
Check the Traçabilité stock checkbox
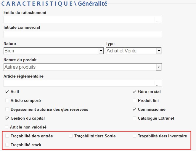7,145
